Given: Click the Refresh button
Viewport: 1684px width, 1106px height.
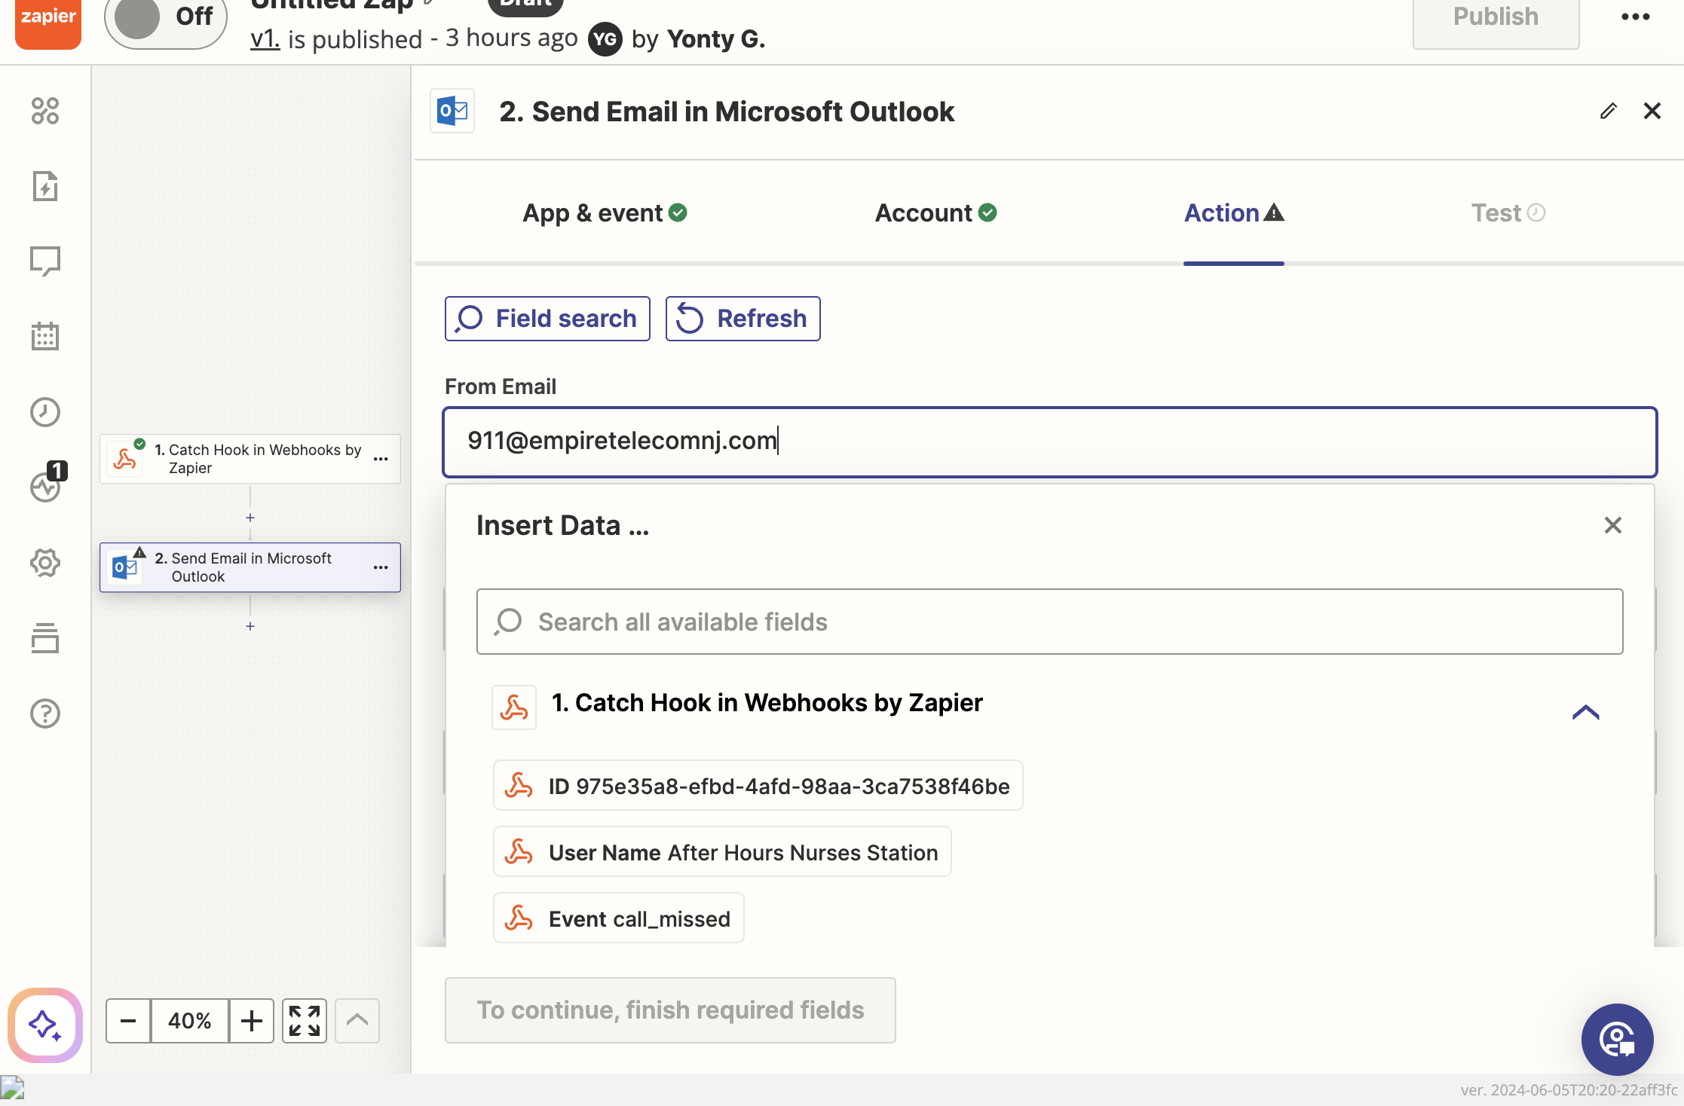Looking at the screenshot, I should point(742,319).
